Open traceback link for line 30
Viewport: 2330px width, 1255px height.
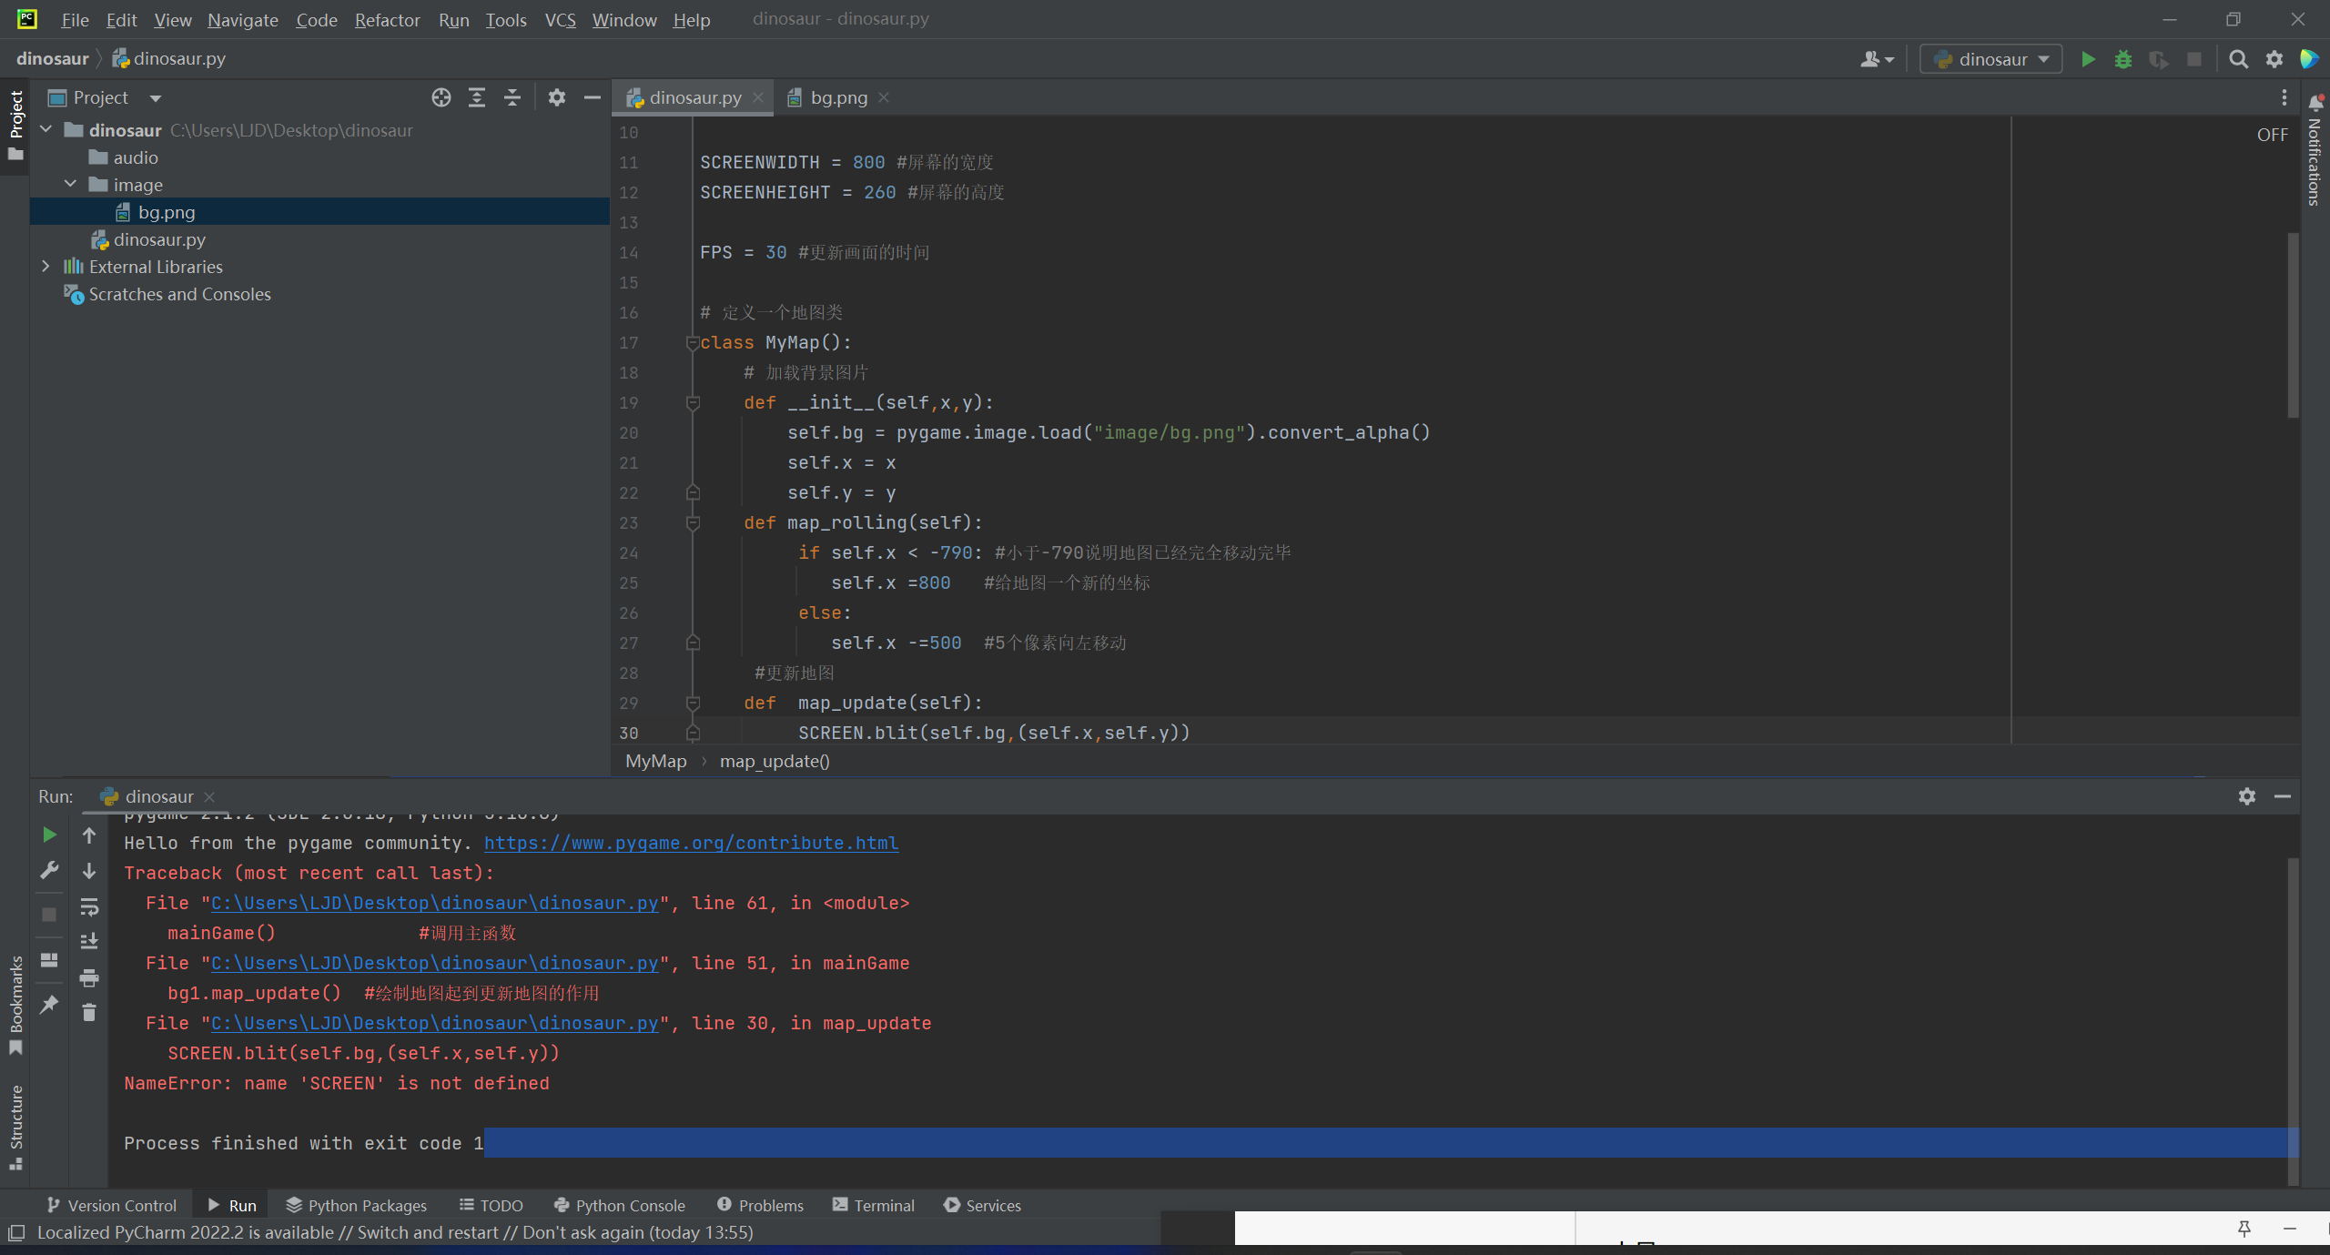(435, 1024)
